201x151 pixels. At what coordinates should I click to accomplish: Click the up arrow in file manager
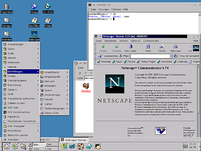(x=80, y=73)
